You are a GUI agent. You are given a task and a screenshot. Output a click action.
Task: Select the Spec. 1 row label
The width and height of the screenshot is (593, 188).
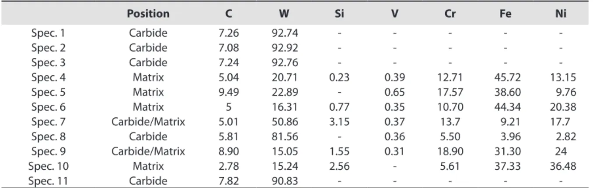coord(43,32)
